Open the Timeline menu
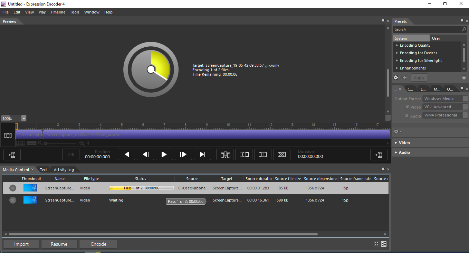This screenshot has height=253, width=469. point(58,12)
